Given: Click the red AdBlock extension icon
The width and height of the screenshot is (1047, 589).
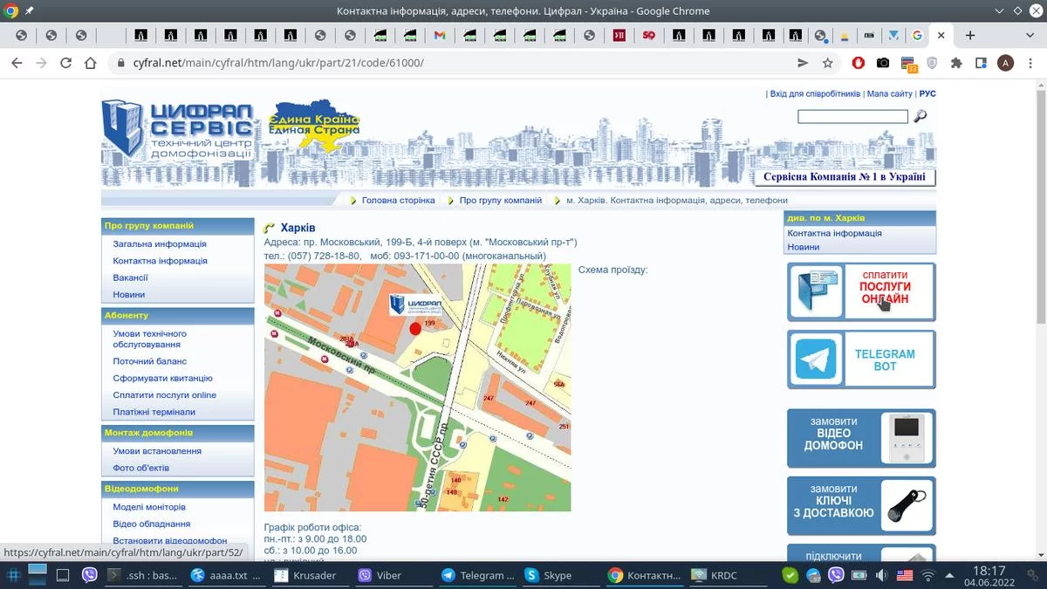Looking at the screenshot, I should tap(859, 63).
